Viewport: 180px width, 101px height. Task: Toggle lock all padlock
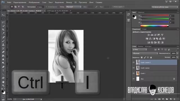151,57
